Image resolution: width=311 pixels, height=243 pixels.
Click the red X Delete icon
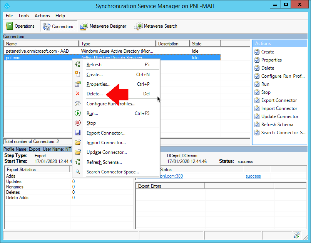point(77,93)
